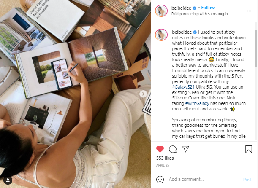Image resolution: width=258 pixels, height=188 pixels.
Task: Open the #GalaxyS21 hashtag
Action: pos(183,87)
